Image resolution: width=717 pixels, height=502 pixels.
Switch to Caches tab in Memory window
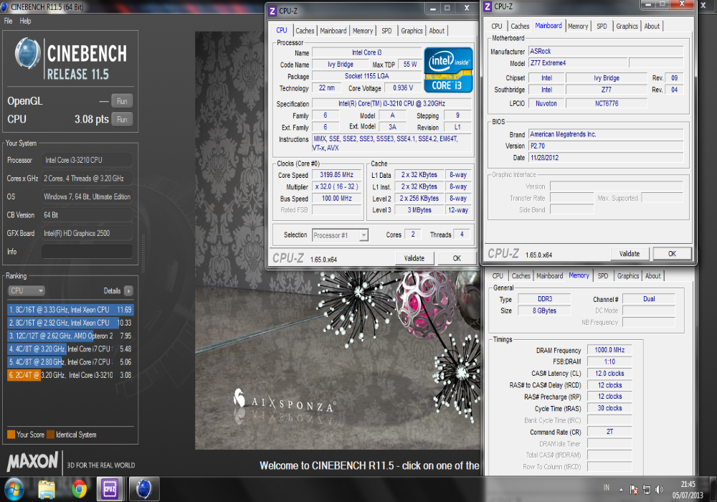click(521, 275)
